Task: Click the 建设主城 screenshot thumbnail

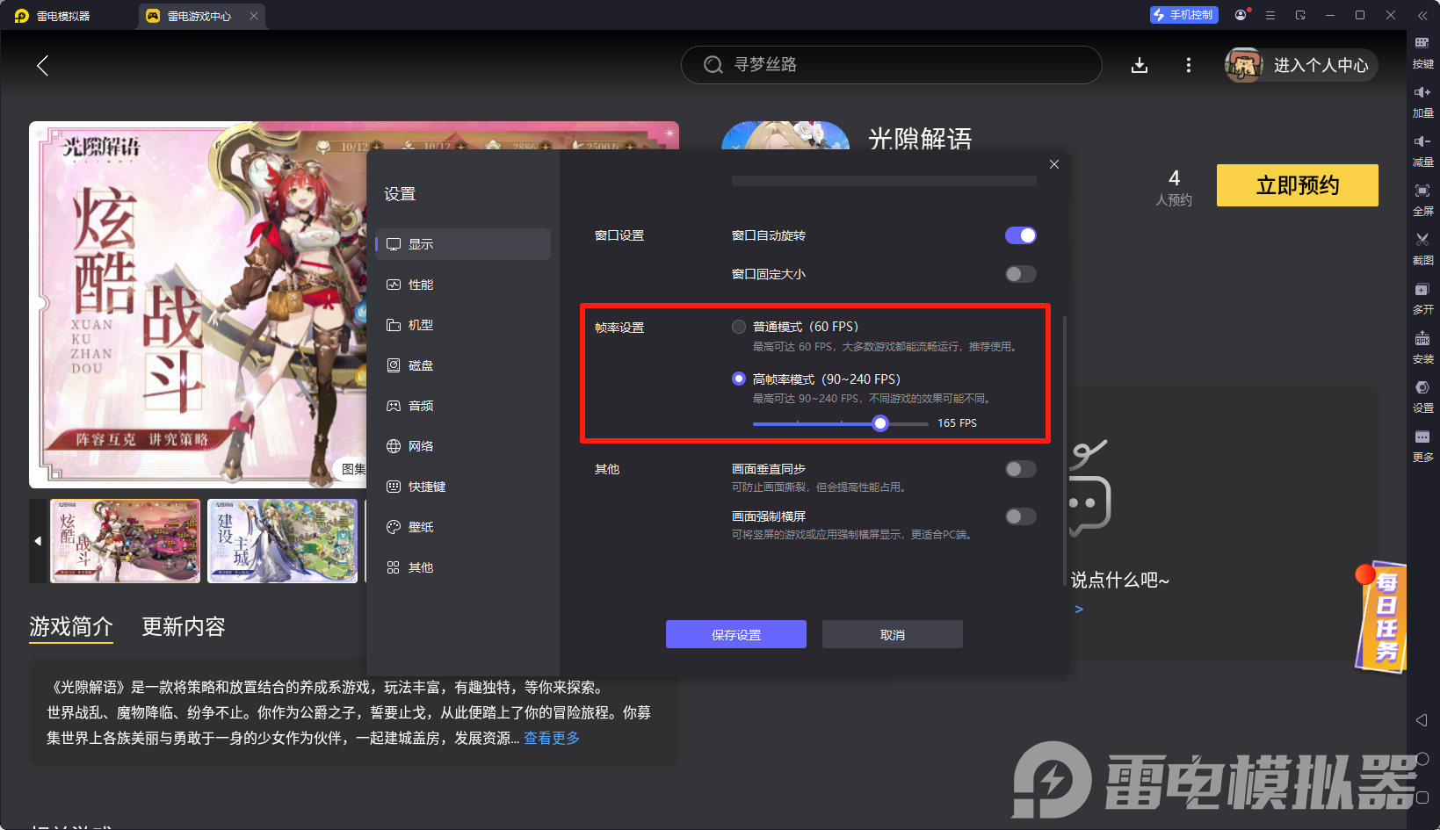Action: point(282,541)
